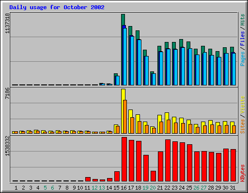Click day label "4" on the x-axis
248x193 pixels.
38,188
